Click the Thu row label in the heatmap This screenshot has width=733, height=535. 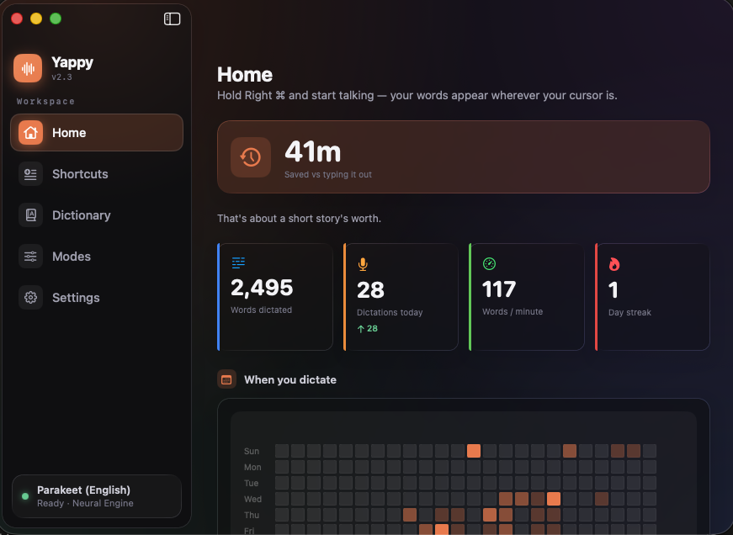click(252, 515)
